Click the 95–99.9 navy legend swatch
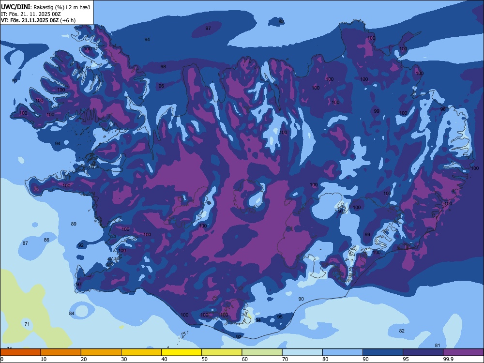 [x=423, y=352]
